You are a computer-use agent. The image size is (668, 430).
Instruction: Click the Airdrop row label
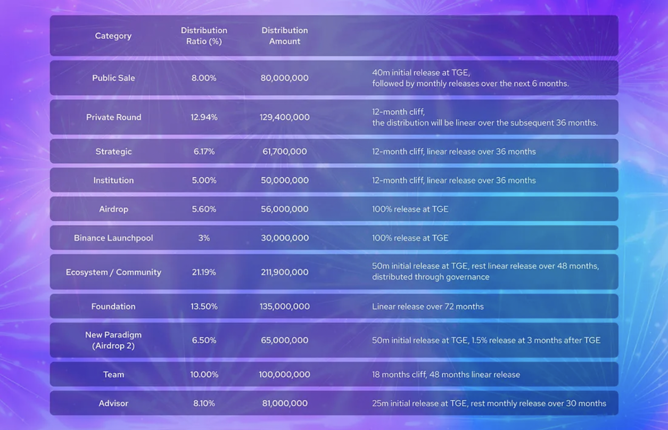(x=113, y=209)
